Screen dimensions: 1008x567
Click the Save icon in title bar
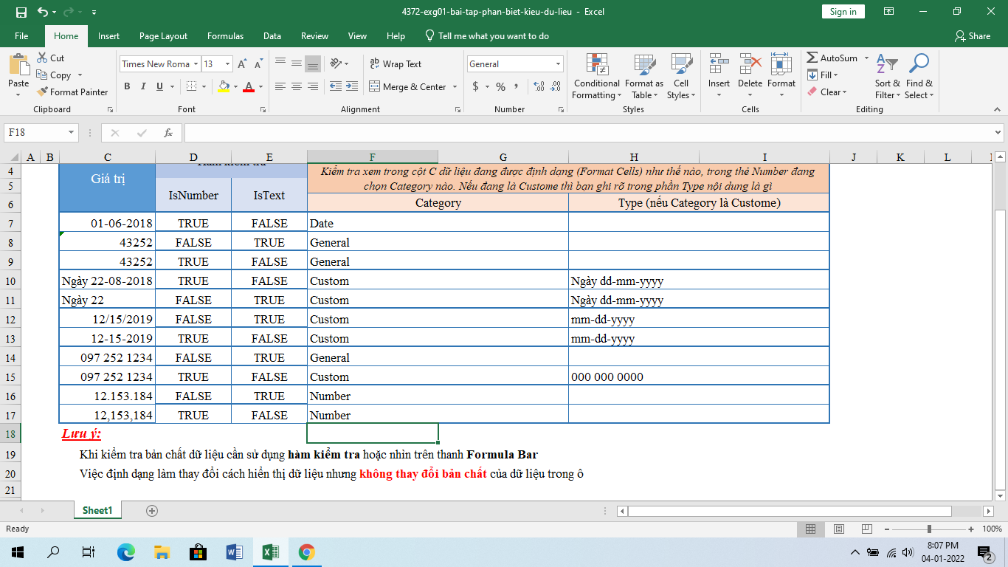click(x=21, y=12)
